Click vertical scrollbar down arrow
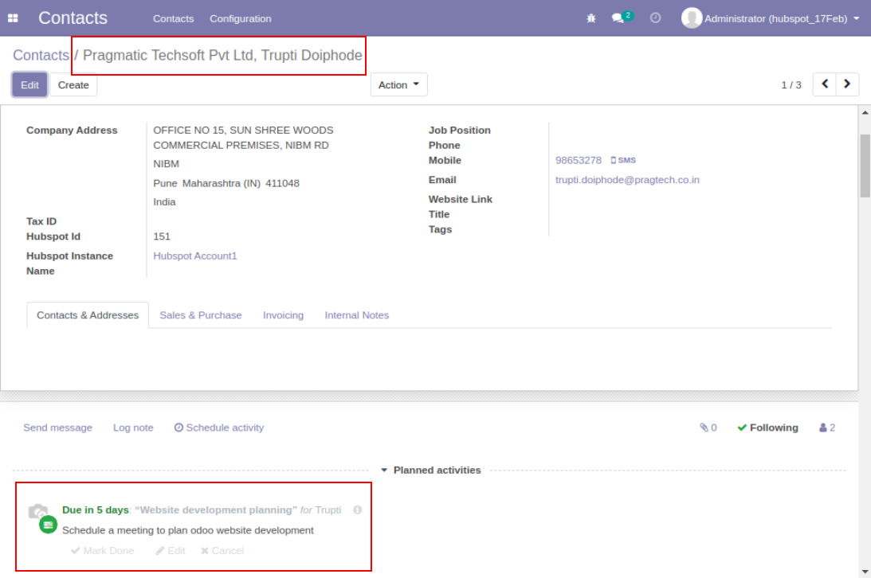The width and height of the screenshot is (871, 578). pos(865,572)
